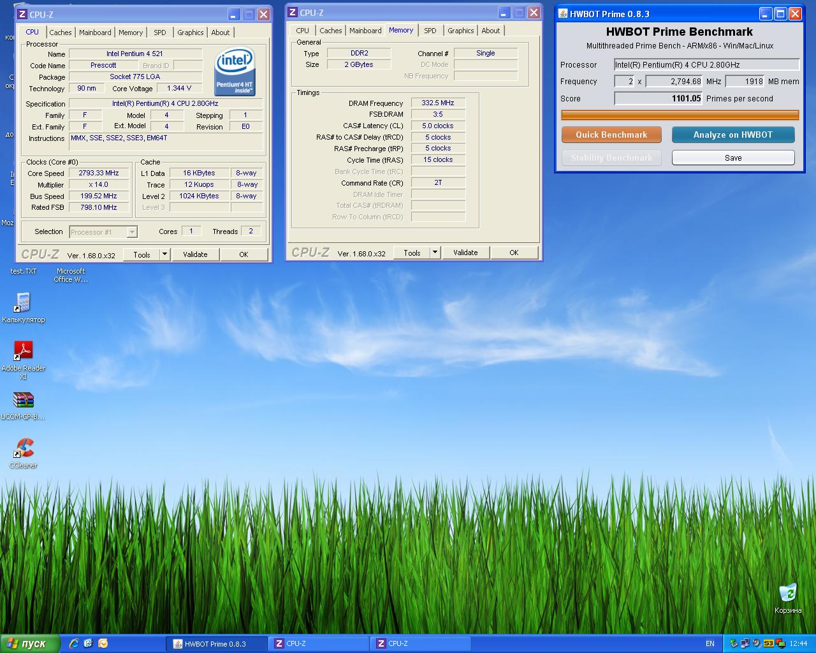Click the Intel Pentium 4 HT logo
This screenshot has height=653, width=816.
tap(235, 71)
